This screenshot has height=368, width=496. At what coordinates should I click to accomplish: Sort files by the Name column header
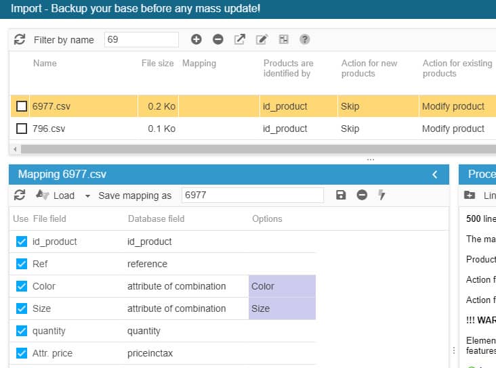click(45, 64)
